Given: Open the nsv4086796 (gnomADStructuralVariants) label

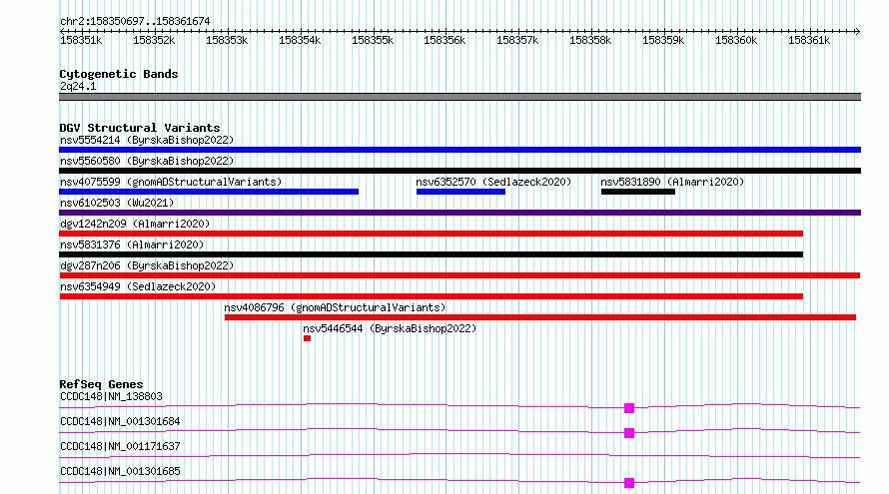Looking at the screenshot, I should click(x=335, y=307).
